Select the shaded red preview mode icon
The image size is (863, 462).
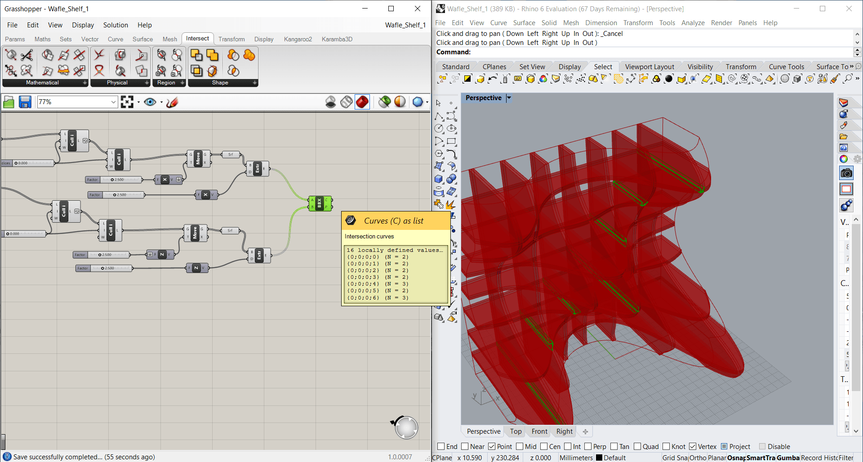coord(362,102)
